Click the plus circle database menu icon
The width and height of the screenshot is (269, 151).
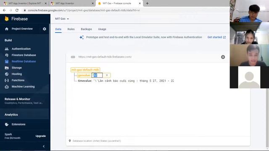coord(223,57)
